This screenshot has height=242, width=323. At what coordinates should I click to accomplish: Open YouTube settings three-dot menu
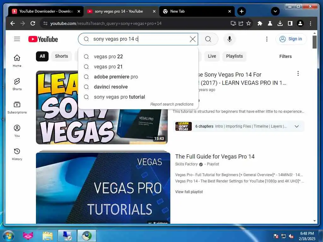267,39
